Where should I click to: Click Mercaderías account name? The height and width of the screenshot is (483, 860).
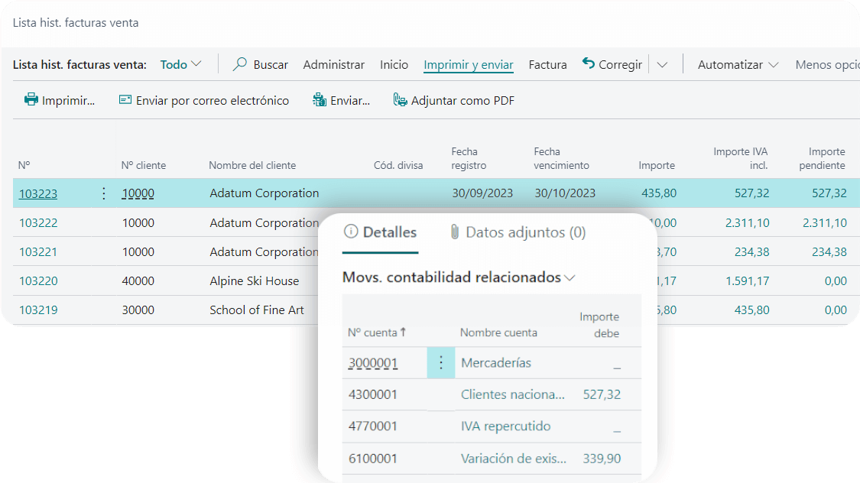click(496, 362)
